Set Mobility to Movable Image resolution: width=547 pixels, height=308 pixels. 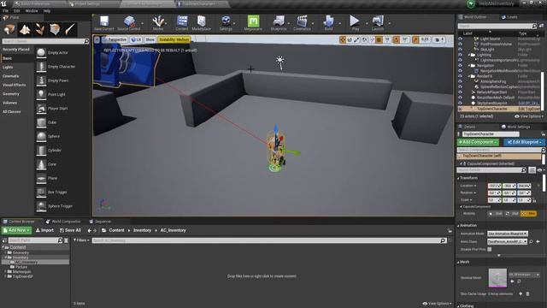coord(529,213)
